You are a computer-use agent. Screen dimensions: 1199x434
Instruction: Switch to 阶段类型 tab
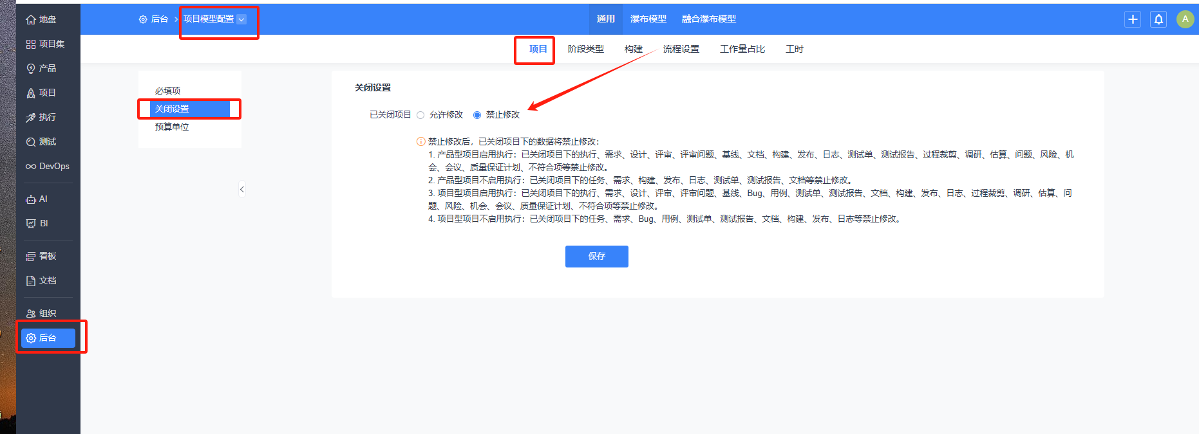point(585,49)
